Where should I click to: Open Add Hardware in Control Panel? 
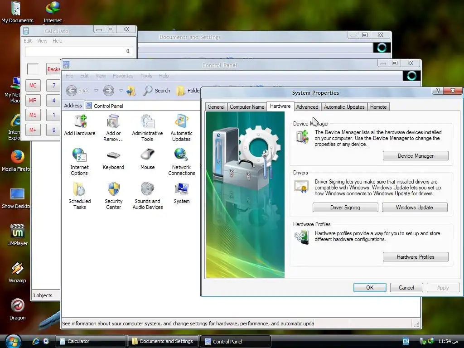[x=80, y=126]
